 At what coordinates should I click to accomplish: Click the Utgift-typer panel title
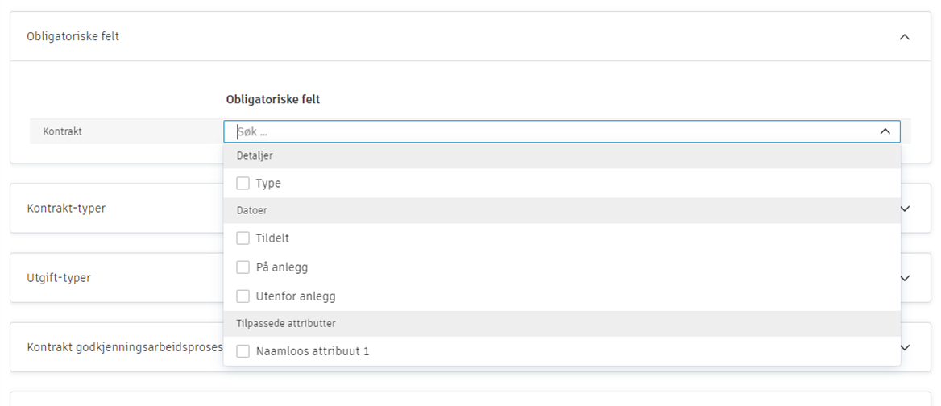[x=59, y=278]
